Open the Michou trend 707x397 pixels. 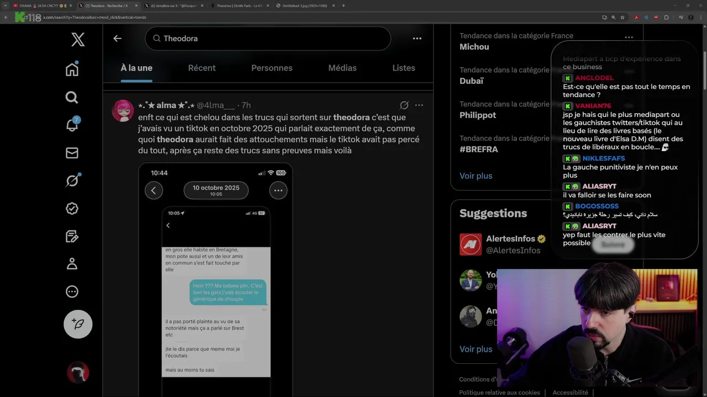click(x=474, y=47)
